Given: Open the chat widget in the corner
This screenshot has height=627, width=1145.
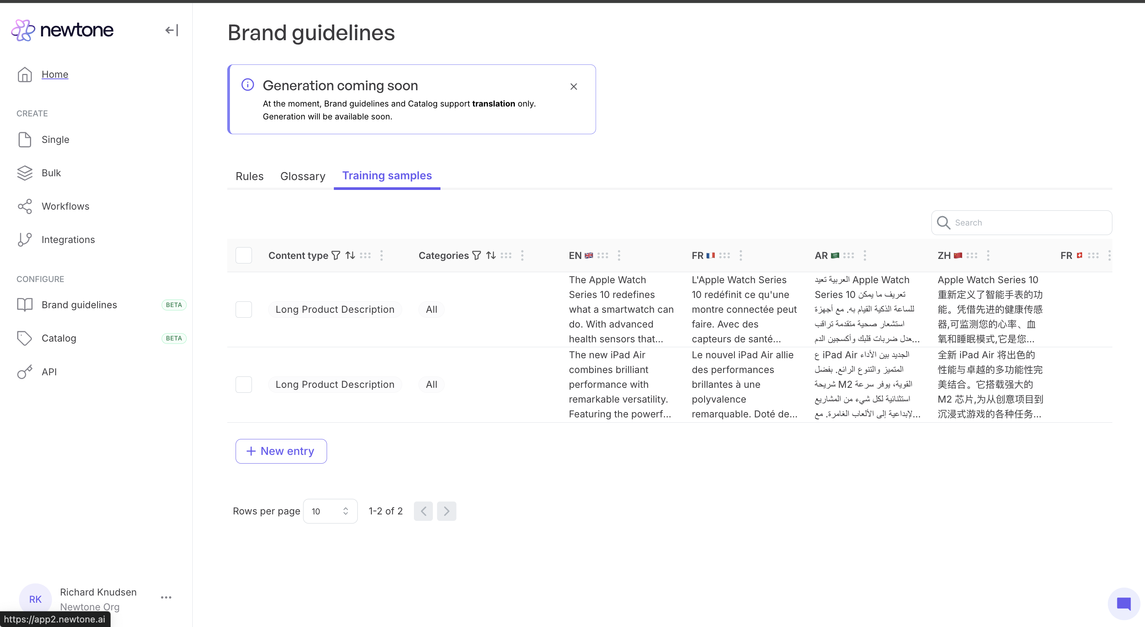Looking at the screenshot, I should tap(1123, 603).
